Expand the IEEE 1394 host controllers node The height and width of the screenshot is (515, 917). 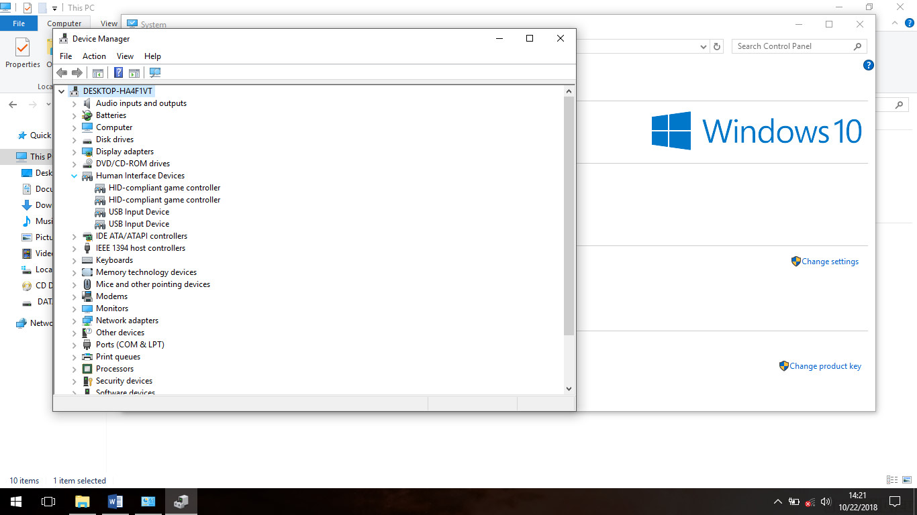[x=75, y=248]
